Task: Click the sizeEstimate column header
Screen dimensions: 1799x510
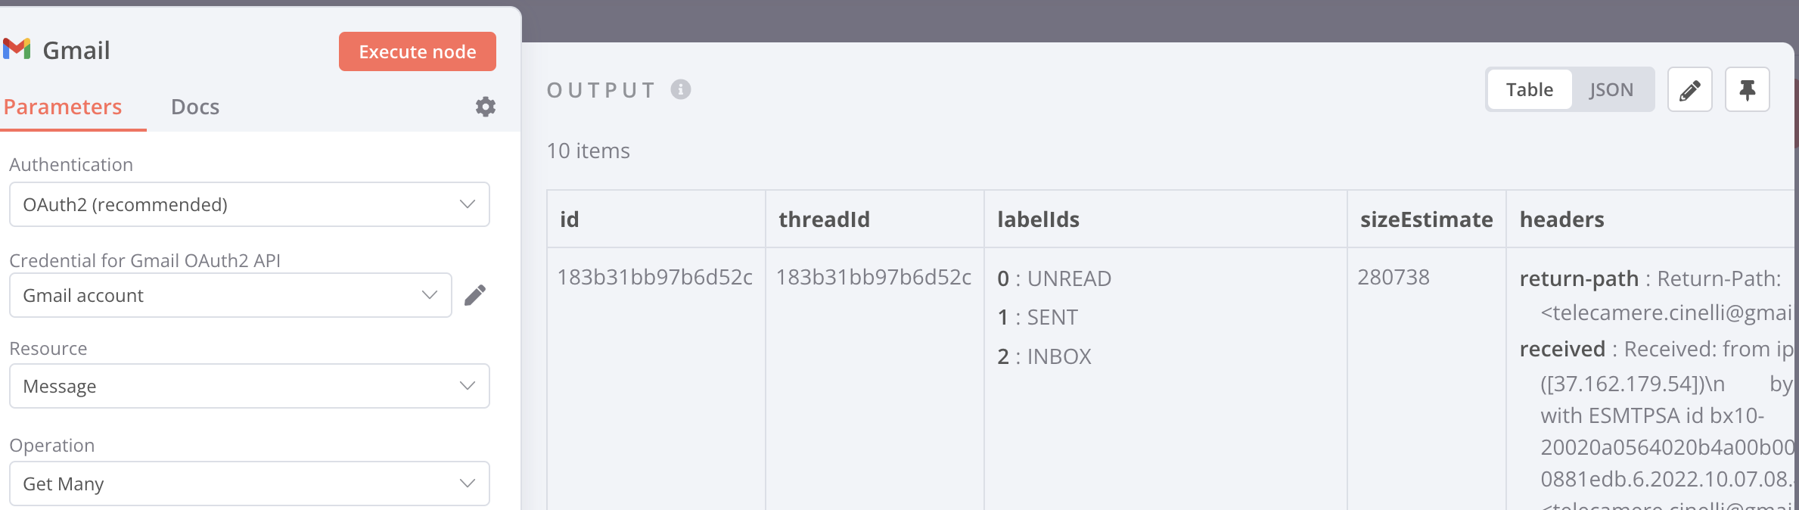Action: pyautogui.click(x=1426, y=219)
